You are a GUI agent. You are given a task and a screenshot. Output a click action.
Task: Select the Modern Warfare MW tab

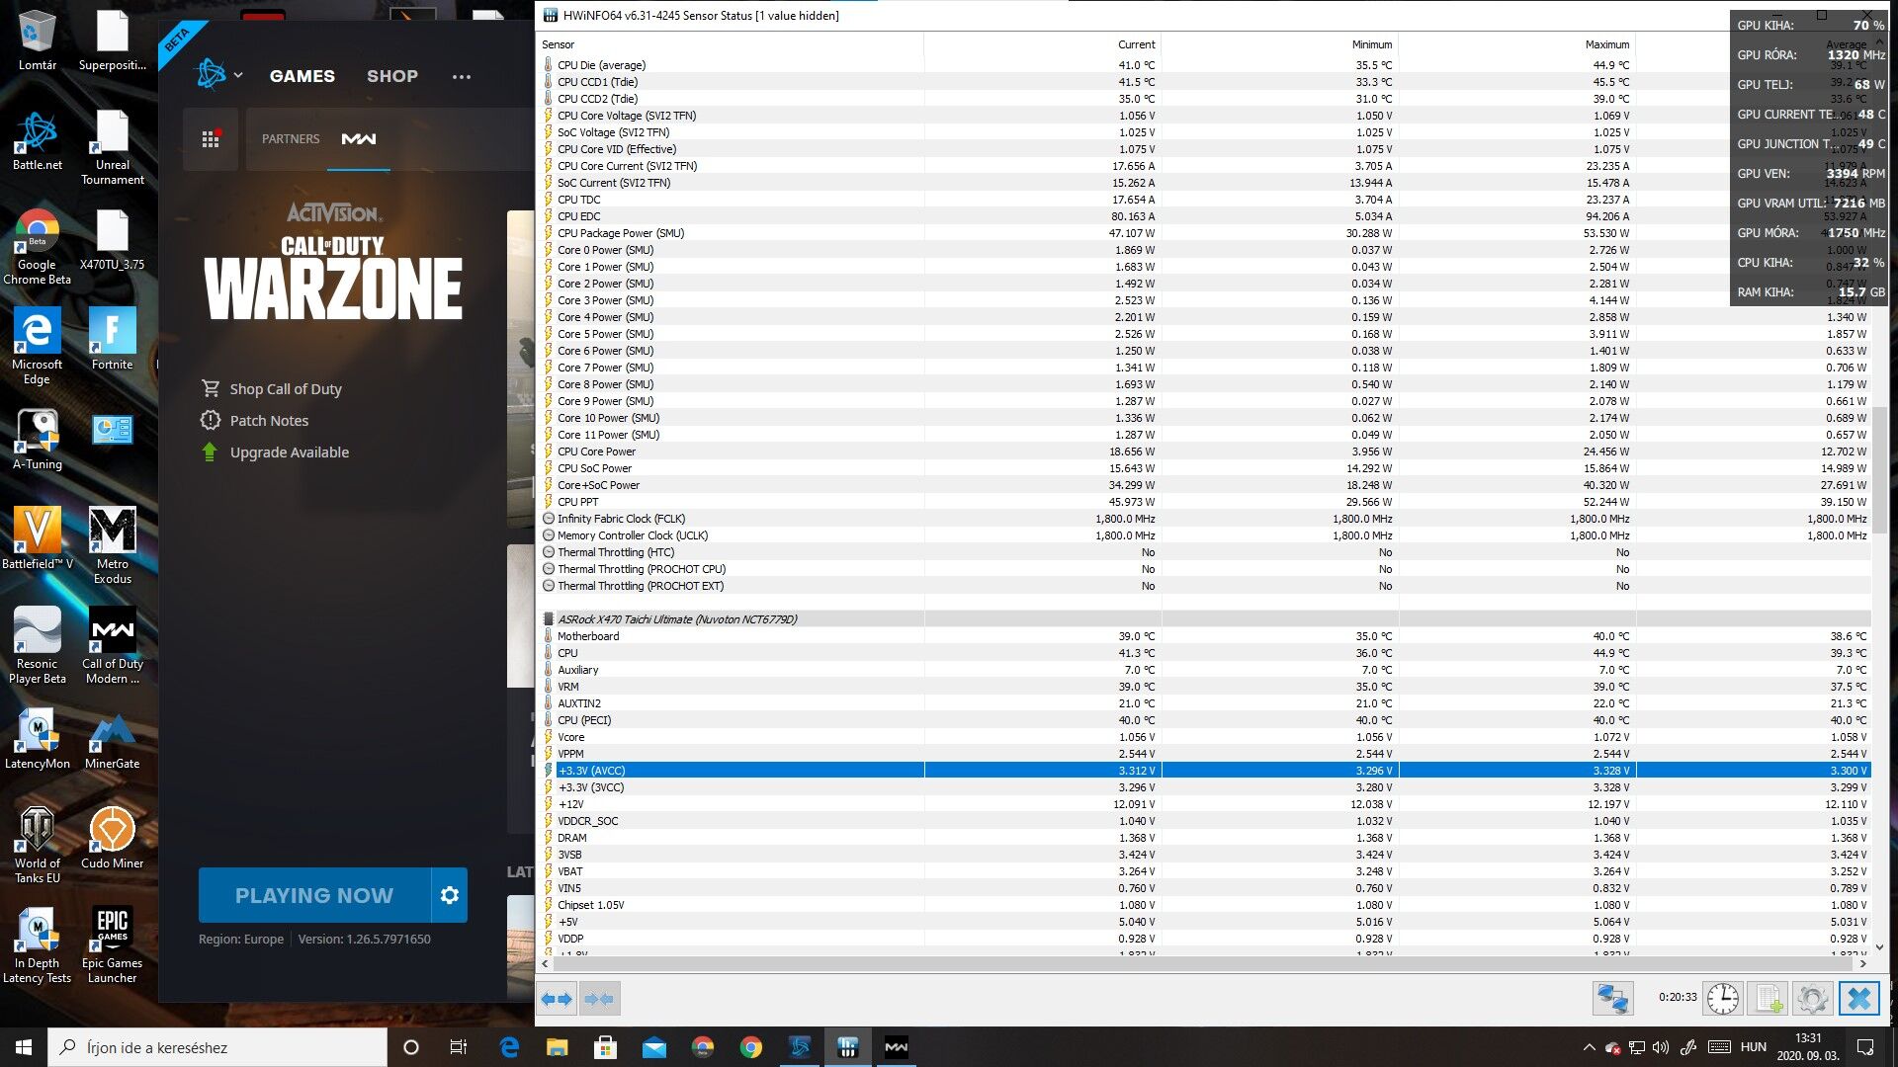[359, 139]
